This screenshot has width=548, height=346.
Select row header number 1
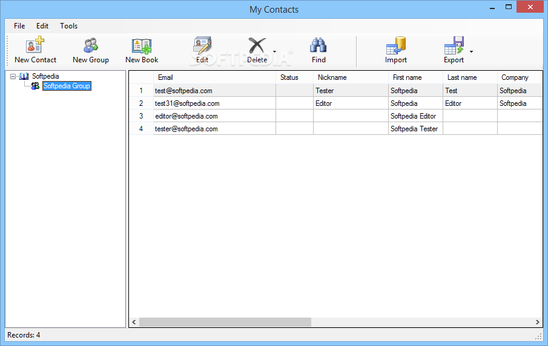(141, 90)
